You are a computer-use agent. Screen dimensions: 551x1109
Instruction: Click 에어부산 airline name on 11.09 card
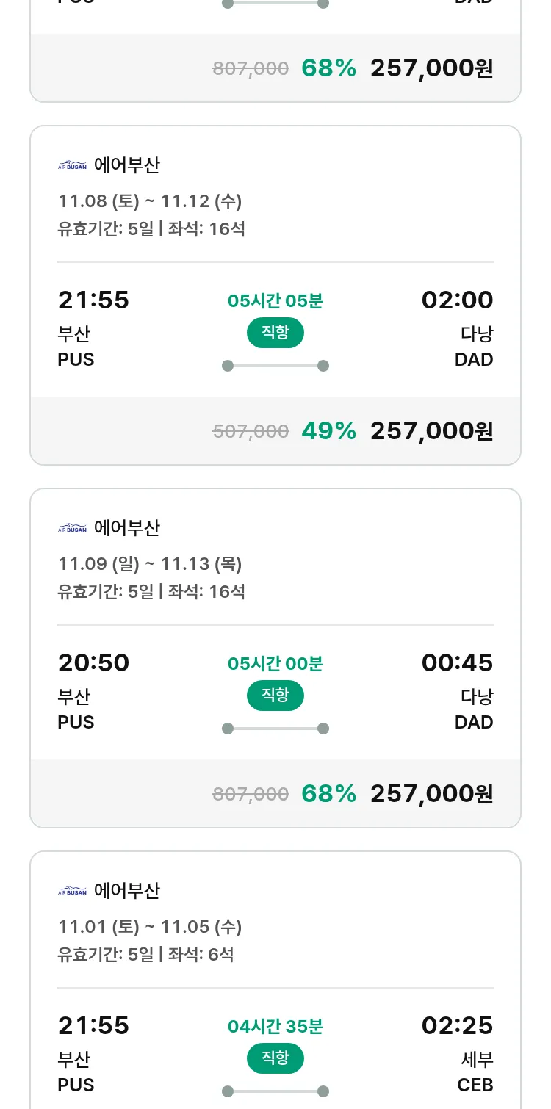point(127,528)
